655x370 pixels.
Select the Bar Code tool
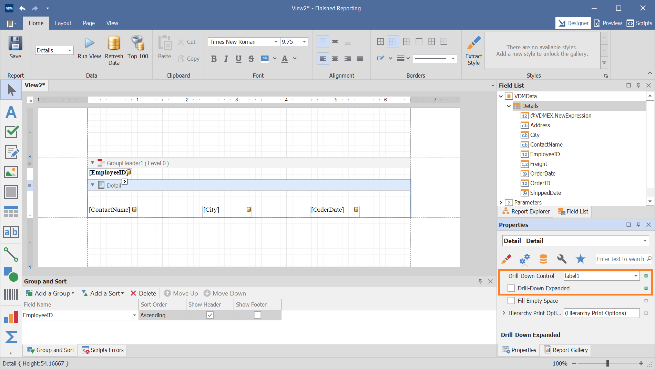(11, 294)
